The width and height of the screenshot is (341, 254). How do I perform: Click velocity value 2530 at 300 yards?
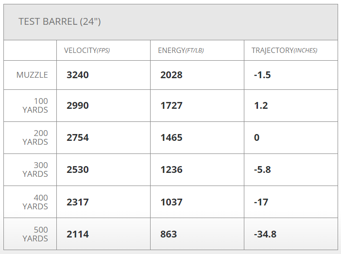tap(78, 169)
